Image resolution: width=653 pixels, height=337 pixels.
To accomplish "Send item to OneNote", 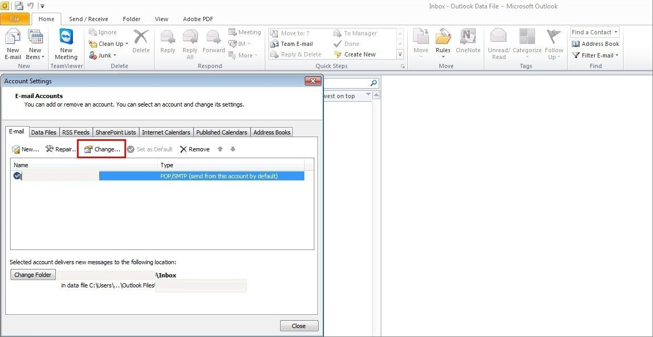I will [468, 42].
